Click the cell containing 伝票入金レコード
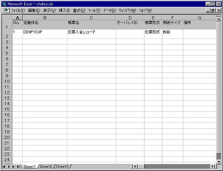 (91, 34)
